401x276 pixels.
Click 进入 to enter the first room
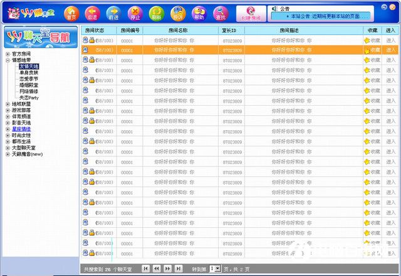391,40
